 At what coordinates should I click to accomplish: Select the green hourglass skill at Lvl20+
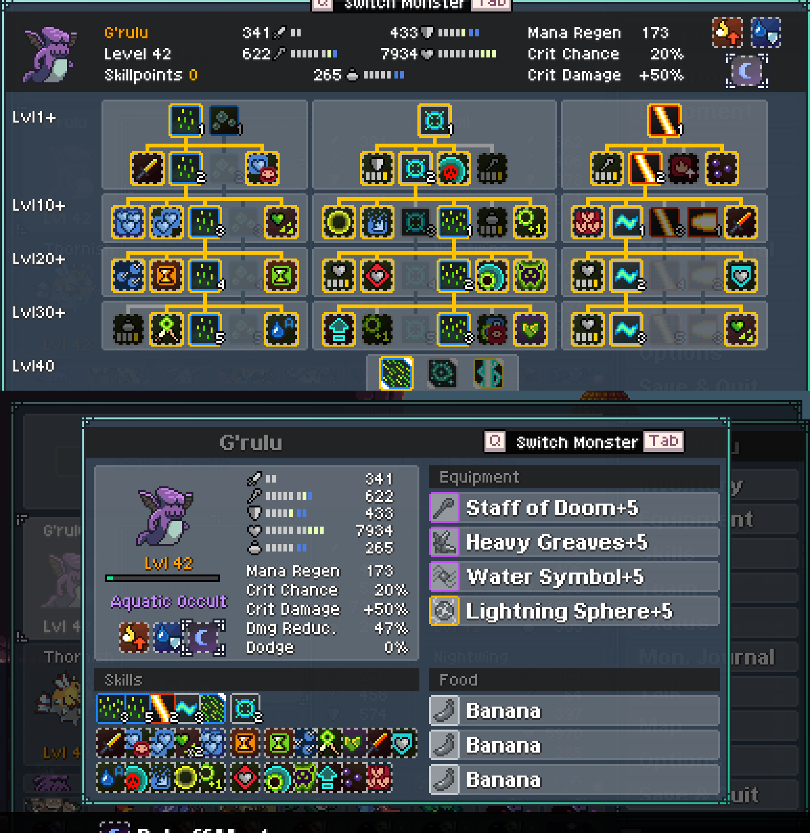[x=281, y=276]
